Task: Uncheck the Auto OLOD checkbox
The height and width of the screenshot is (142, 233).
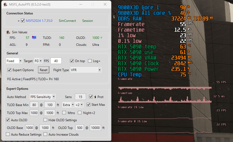Action: tap(8, 120)
